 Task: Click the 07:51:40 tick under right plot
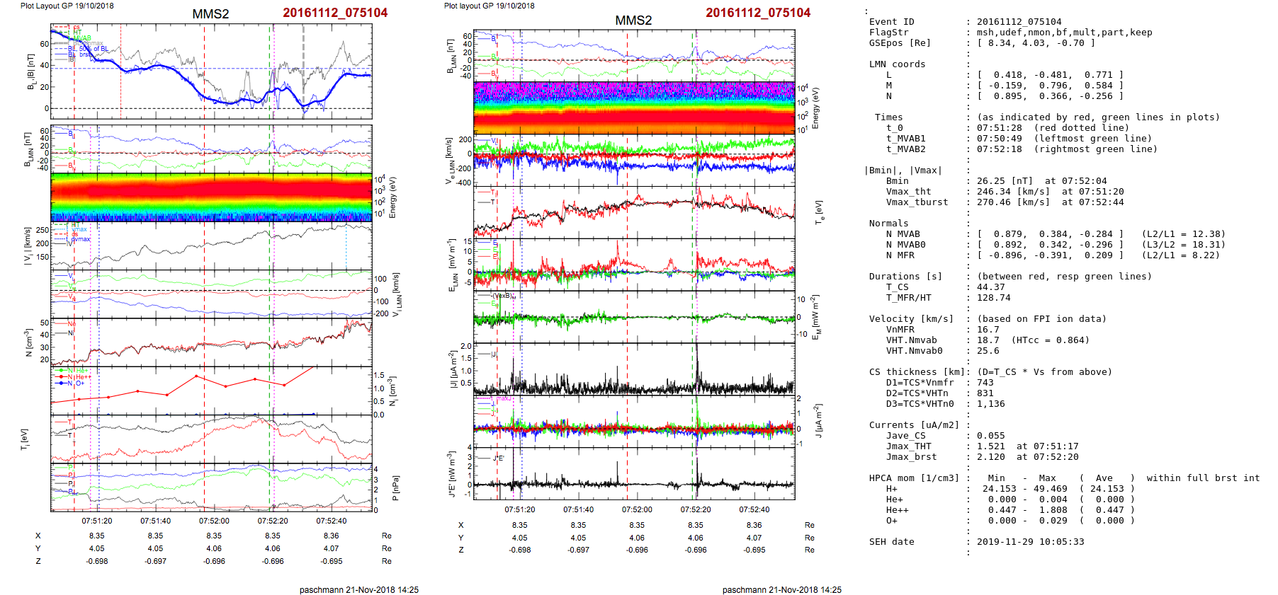[578, 509]
